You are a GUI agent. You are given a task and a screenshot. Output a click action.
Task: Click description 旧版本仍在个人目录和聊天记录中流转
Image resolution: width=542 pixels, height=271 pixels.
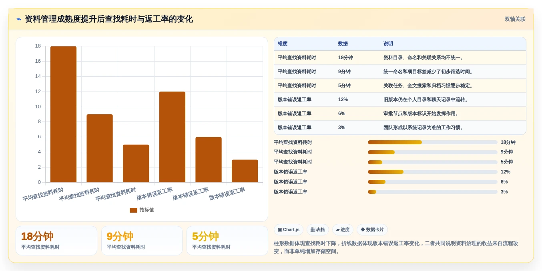427,100
